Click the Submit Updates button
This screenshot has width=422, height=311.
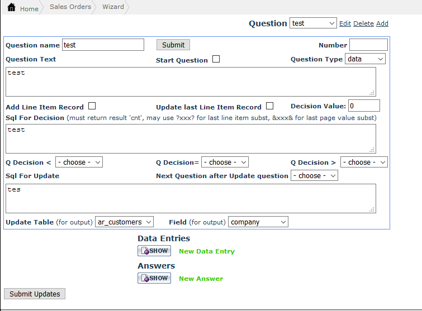[35, 294]
